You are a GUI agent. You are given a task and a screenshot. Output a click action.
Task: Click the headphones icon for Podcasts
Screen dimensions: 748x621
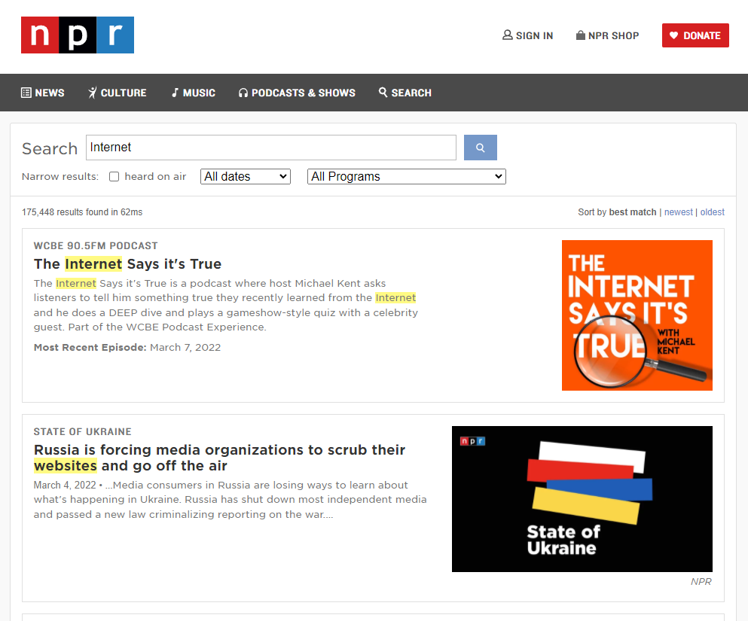click(x=243, y=93)
